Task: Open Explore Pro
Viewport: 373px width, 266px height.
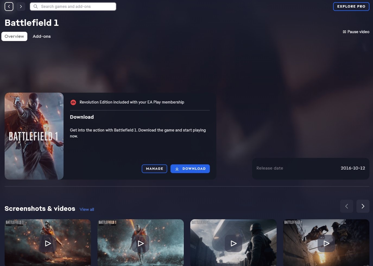Action: pyautogui.click(x=351, y=7)
